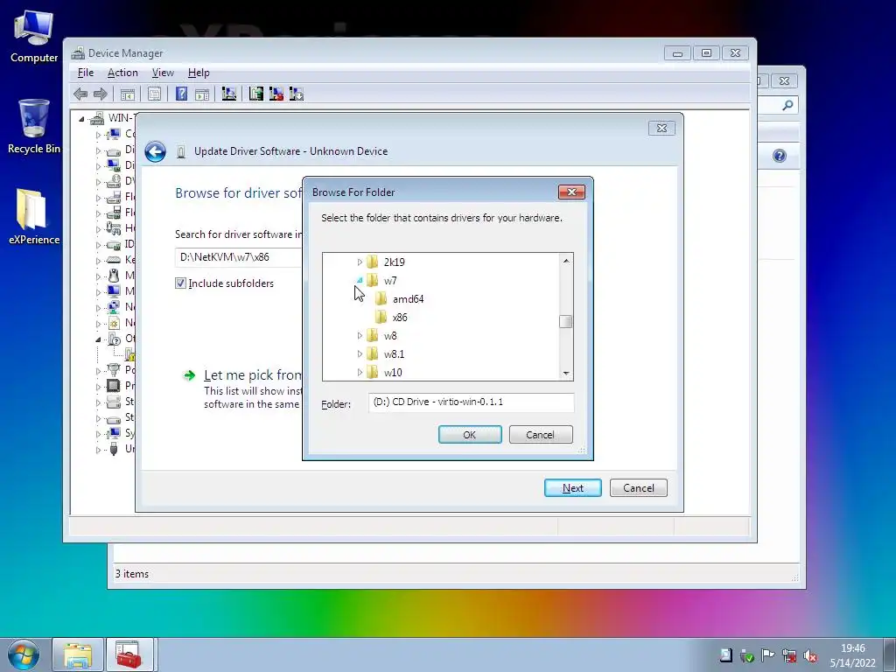Click the muted volume speaker tray icon

(809, 655)
